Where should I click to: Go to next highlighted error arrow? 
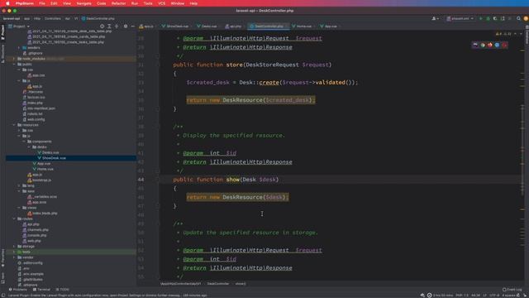click(x=521, y=34)
